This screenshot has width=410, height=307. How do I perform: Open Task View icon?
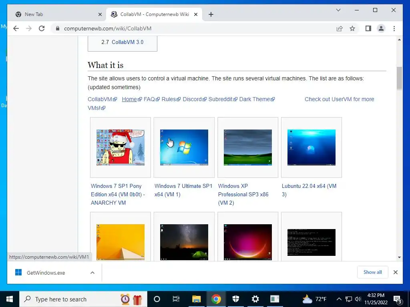pyautogui.click(x=176, y=299)
